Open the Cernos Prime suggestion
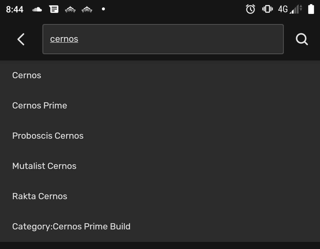Image resolution: width=320 pixels, height=249 pixels. coord(160,106)
